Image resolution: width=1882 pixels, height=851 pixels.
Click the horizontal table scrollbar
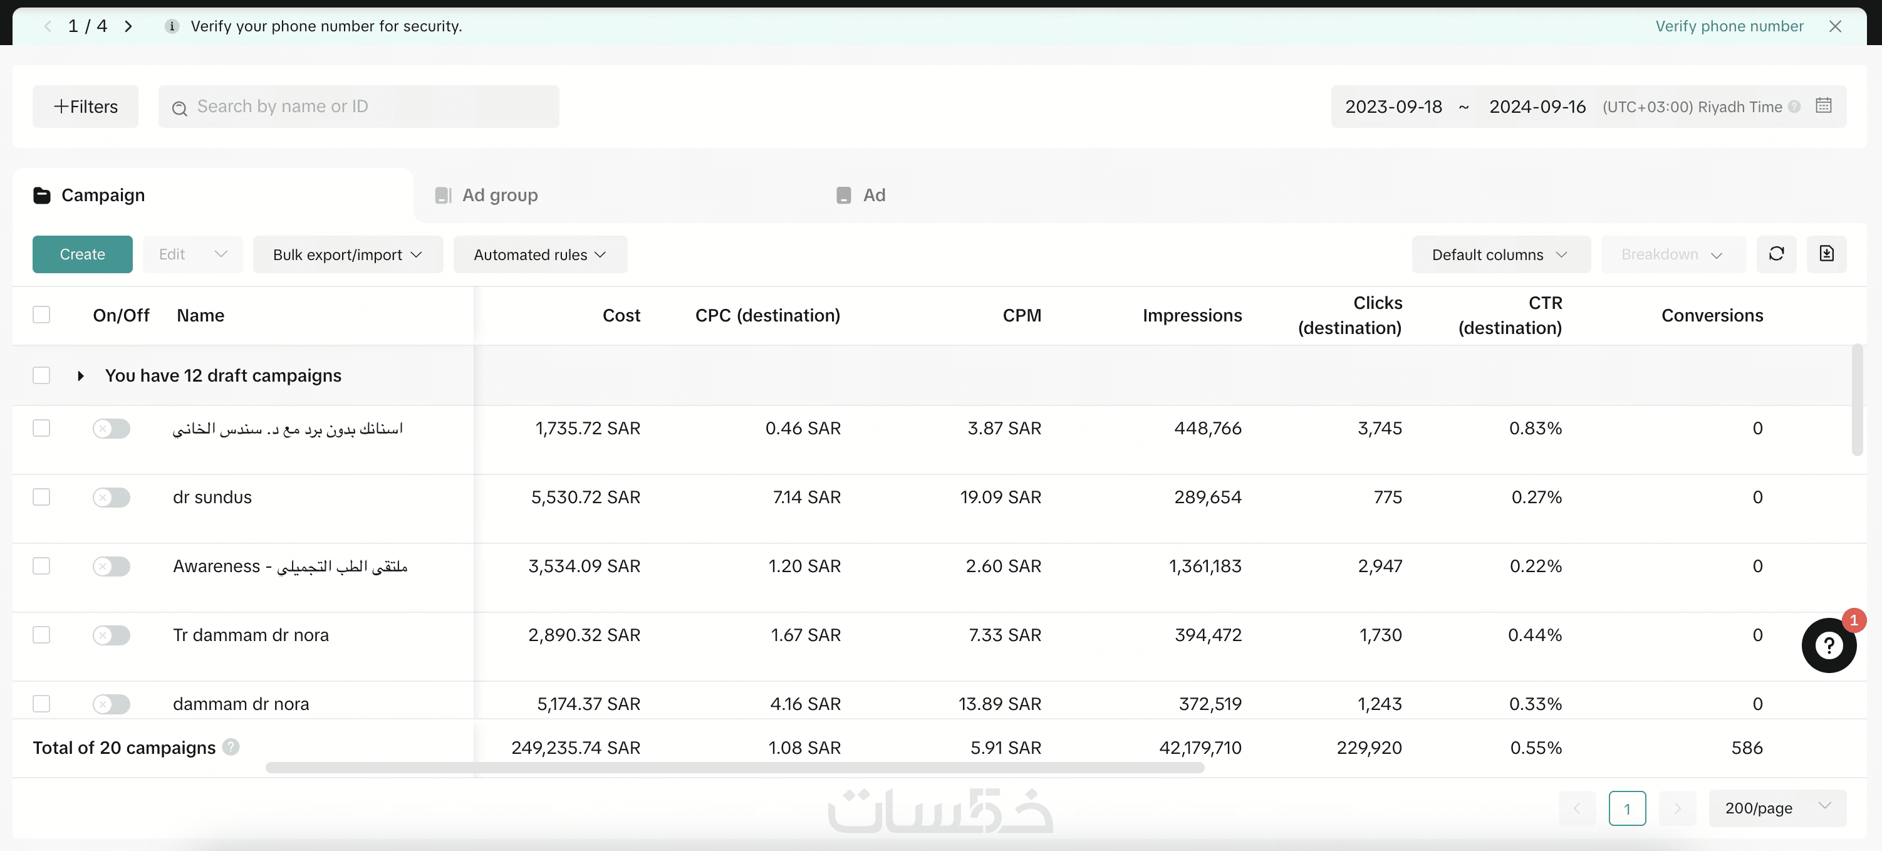pos(734,768)
